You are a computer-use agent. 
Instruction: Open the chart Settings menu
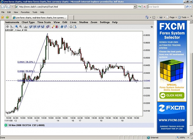point(105,22)
